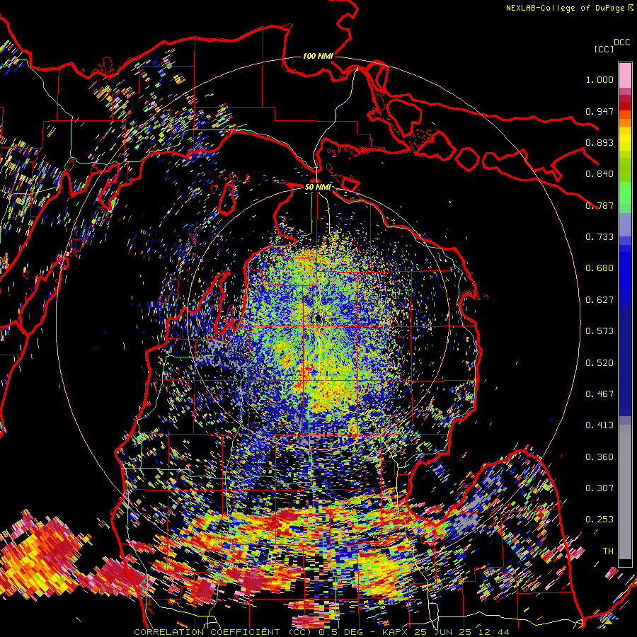
Task: Click the 0.253 legend value
Action: [599, 520]
